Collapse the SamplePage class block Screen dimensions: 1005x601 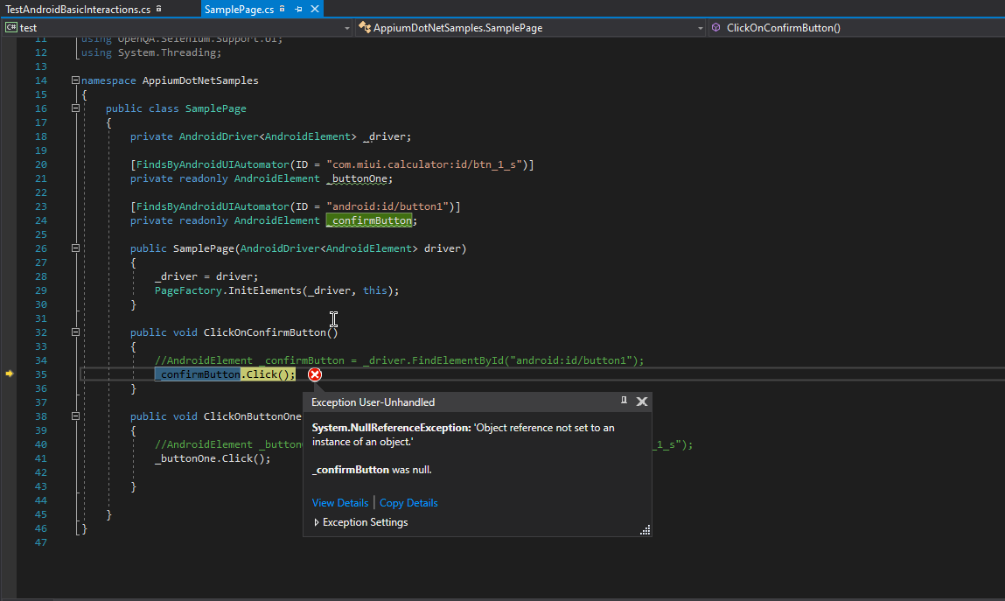pos(75,108)
